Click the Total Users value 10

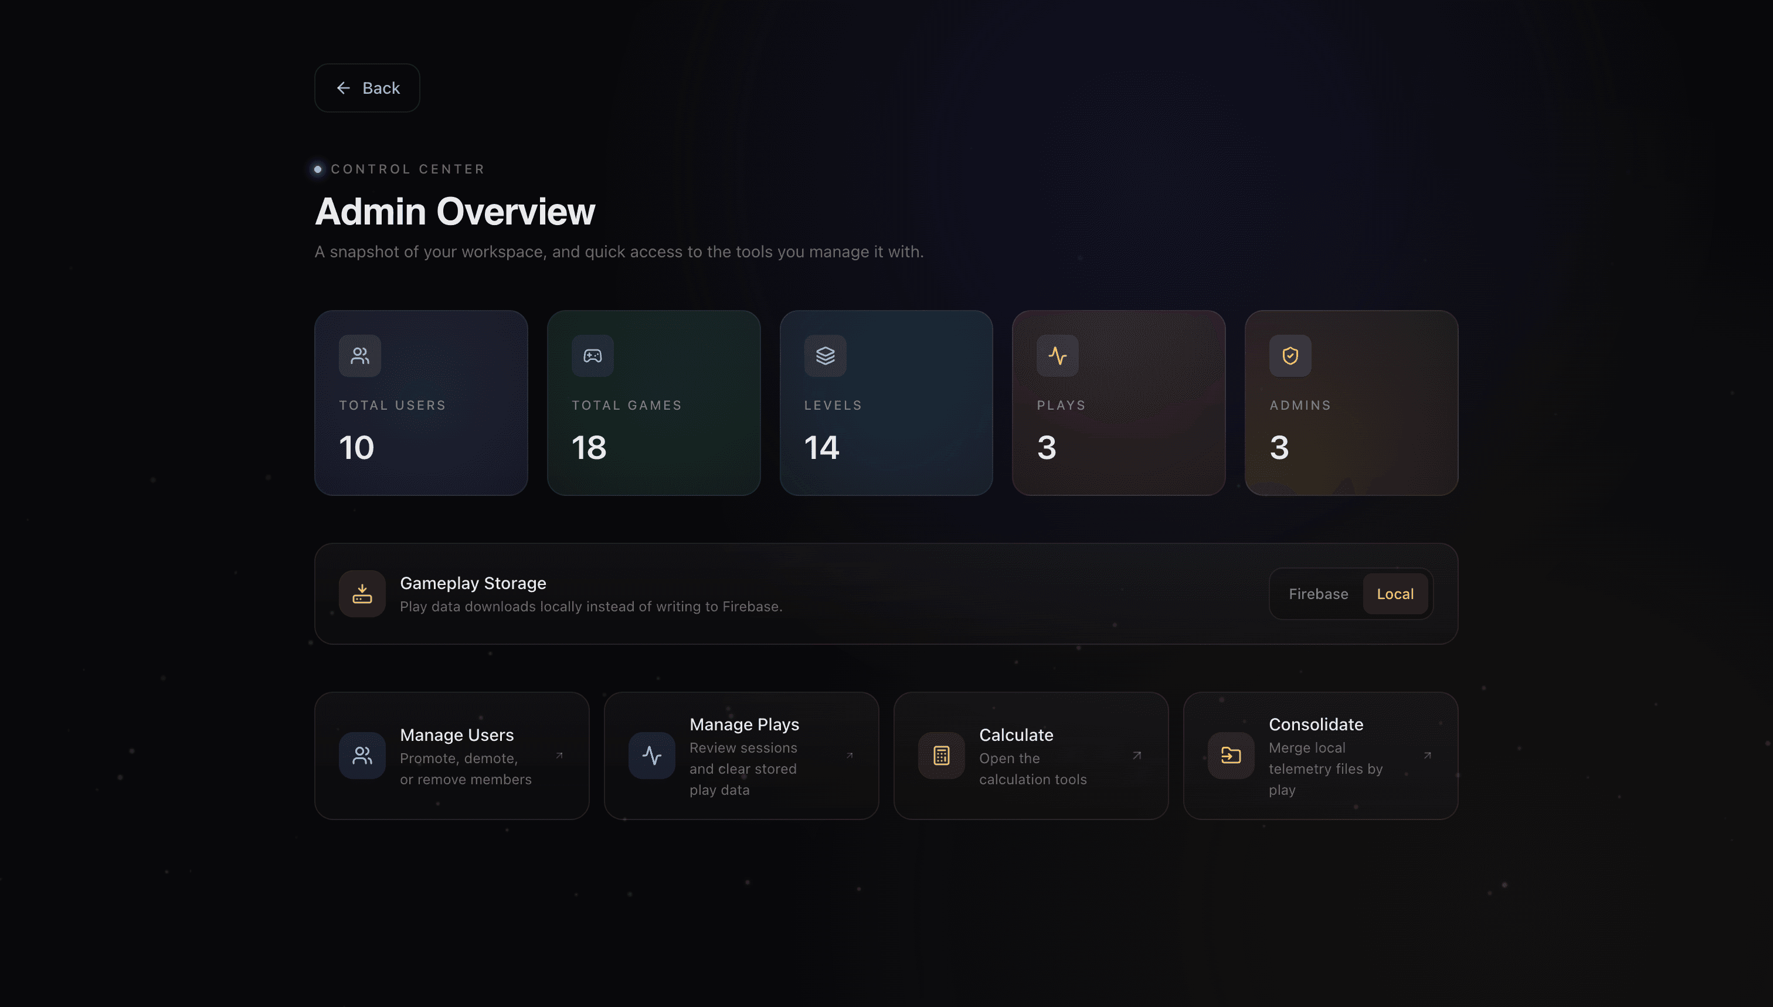[x=356, y=447]
